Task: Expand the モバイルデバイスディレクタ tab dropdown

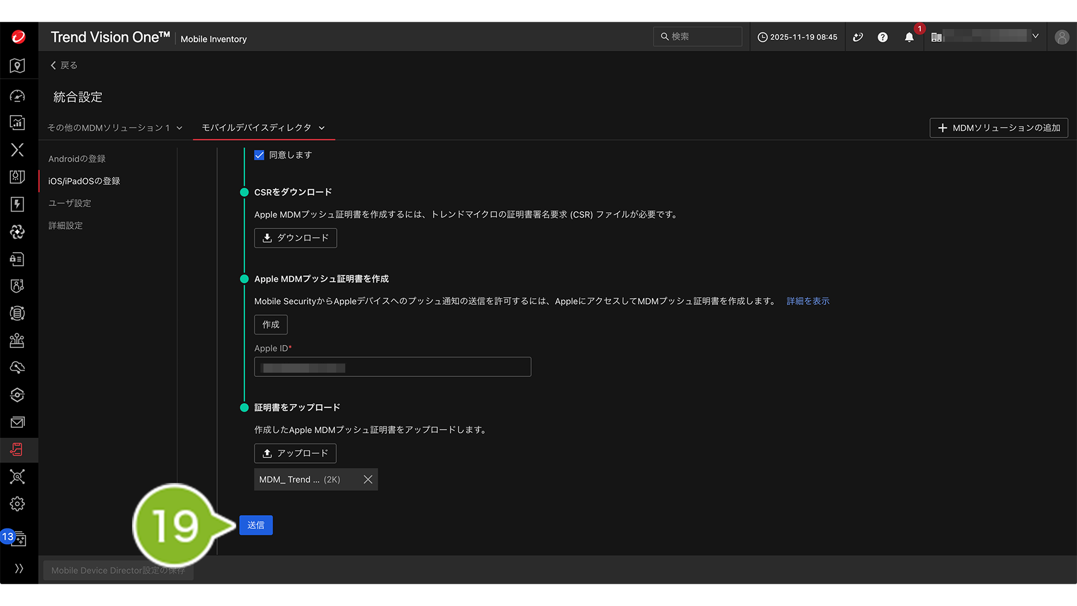Action: coord(322,128)
